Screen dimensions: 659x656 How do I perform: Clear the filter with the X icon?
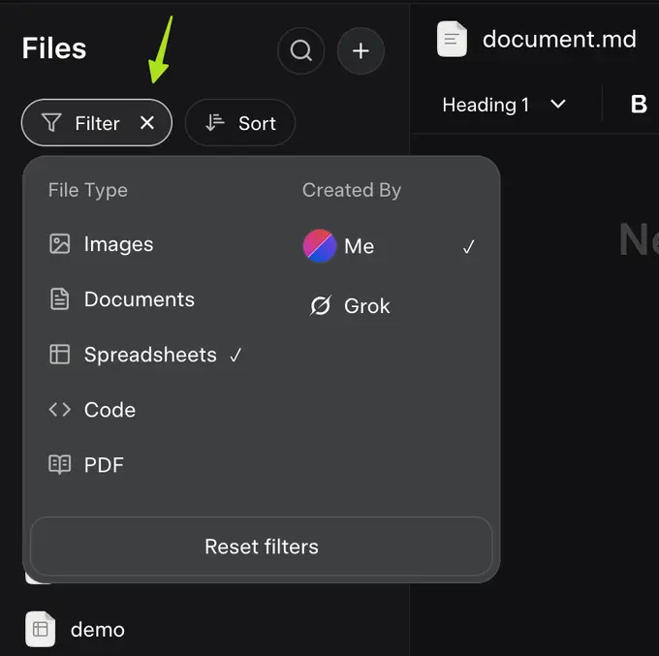(147, 123)
